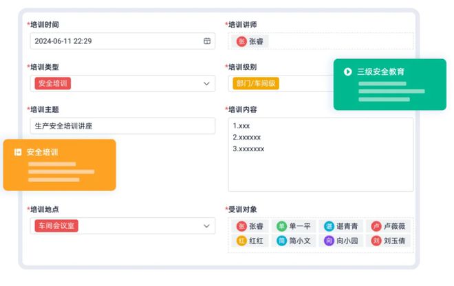Click purple avatar of 向小园

pyautogui.click(x=329, y=241)
